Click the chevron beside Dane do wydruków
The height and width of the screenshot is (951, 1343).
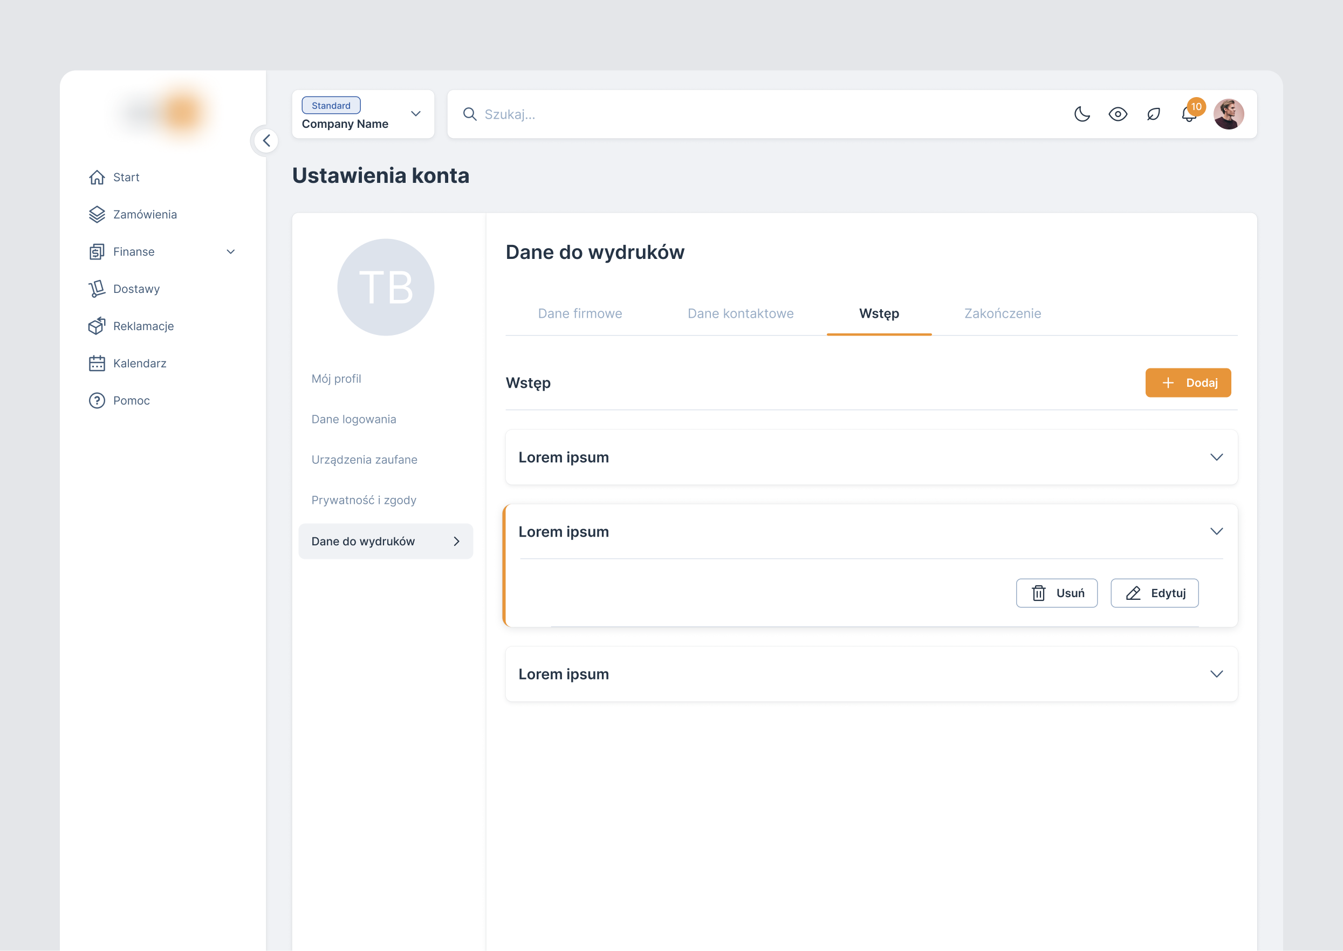click(x=457, y=541)
